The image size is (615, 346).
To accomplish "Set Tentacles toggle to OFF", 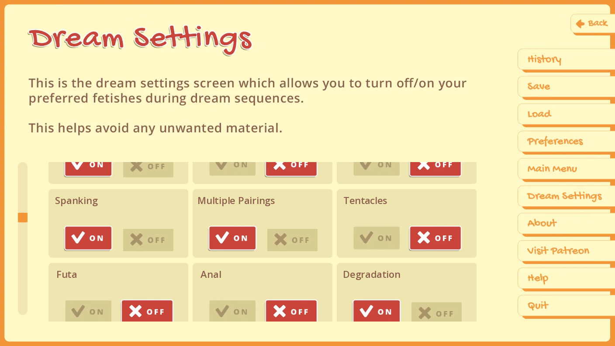I will coord(435,238).
